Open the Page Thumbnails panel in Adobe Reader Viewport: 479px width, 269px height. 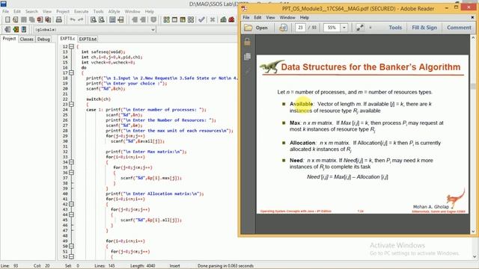(247, 57)
